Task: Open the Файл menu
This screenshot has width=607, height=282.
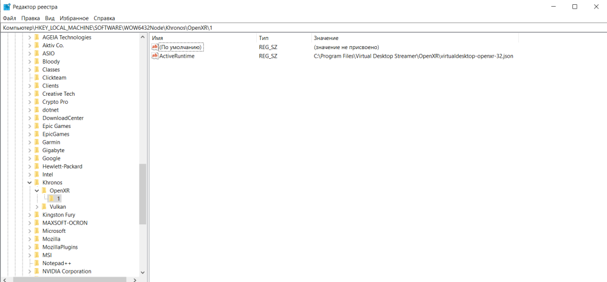Action: click(x=9, y=18)
